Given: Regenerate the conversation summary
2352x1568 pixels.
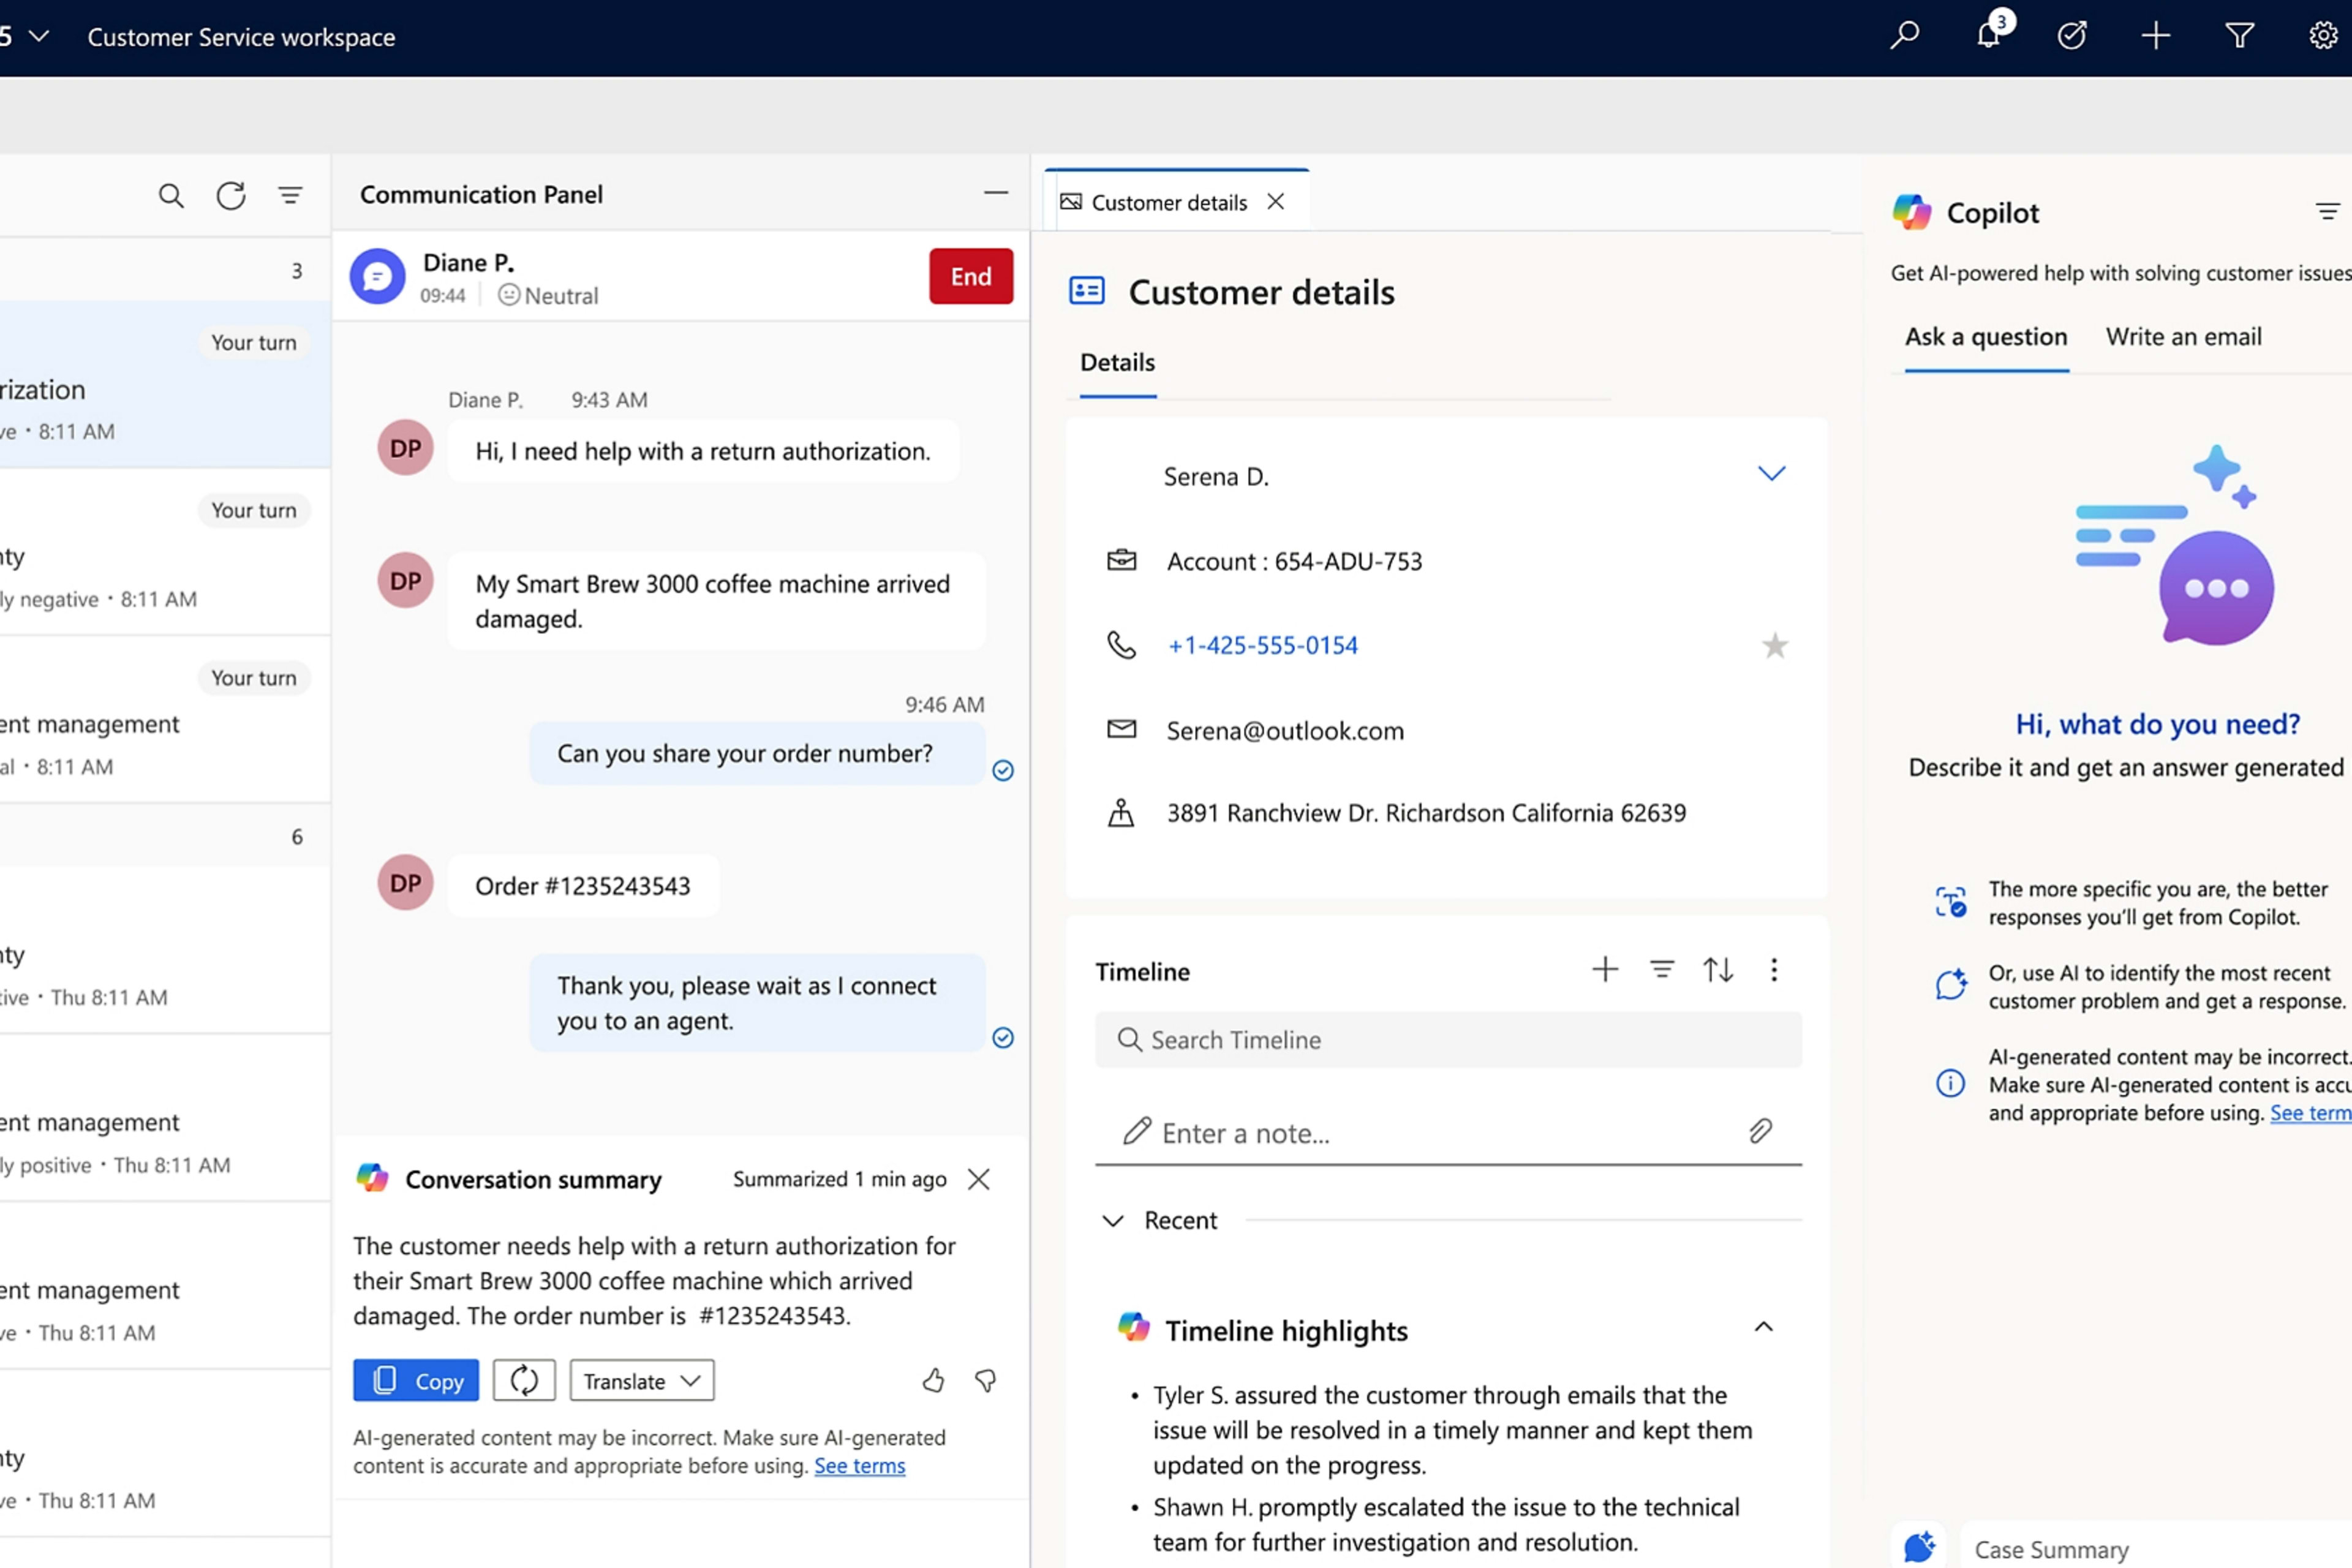Looking at the screenshot, I should [524, 1381].
